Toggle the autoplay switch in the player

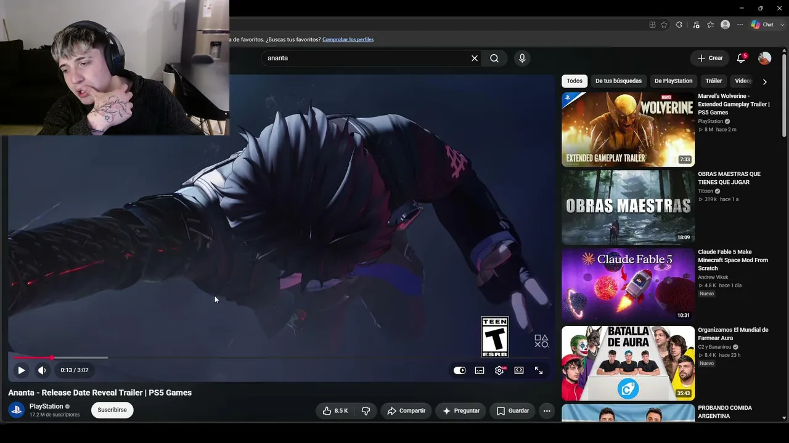(x=460, y=370)
